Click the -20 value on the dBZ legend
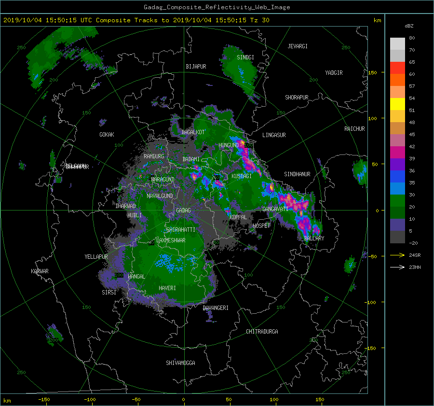Image resolution: width=434 pixels, height=406 pixels. pyautogui.click(x=413, y=243)
